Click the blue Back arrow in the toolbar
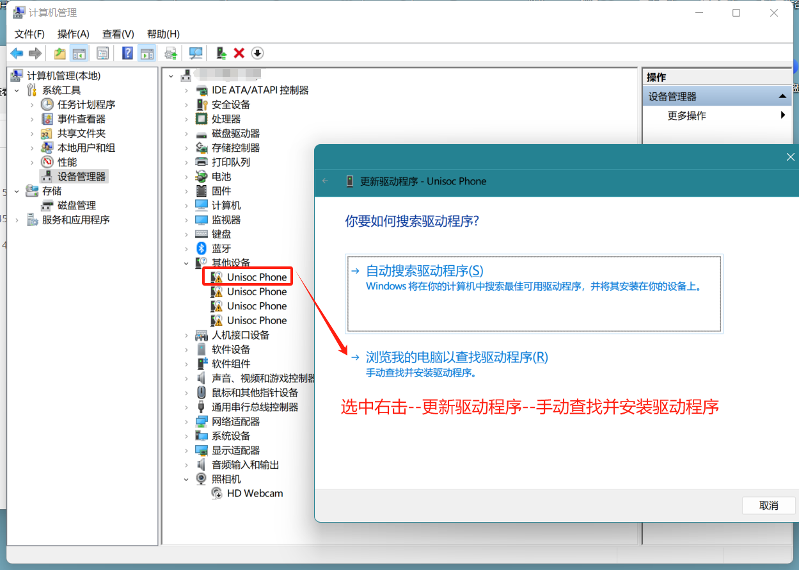The width and height of the screenshot is (799, 570). [17, 53]
